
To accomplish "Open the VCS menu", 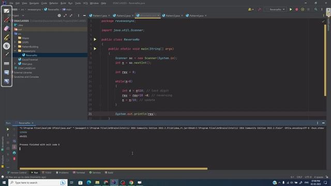I will (85, 3).
